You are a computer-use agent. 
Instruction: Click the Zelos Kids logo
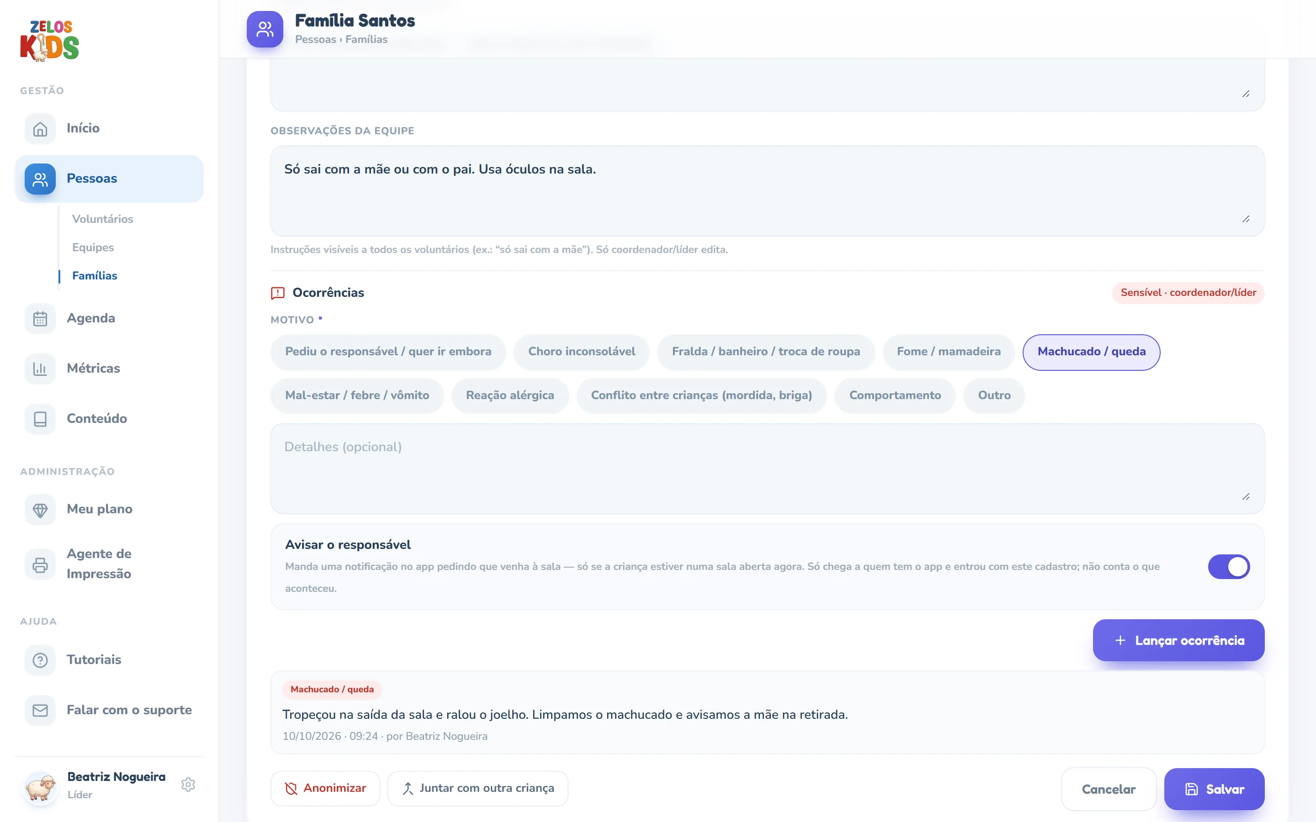(49, 41)
